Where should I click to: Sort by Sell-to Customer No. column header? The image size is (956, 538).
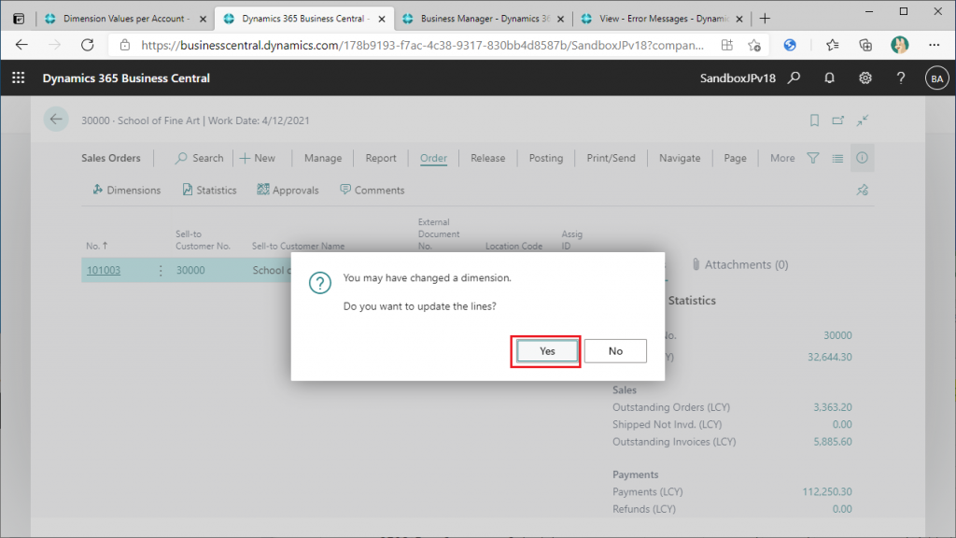203,240
